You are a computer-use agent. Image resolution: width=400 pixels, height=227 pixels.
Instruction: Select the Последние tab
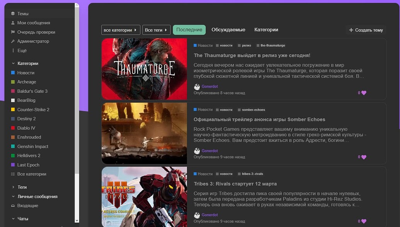[189, 30]
